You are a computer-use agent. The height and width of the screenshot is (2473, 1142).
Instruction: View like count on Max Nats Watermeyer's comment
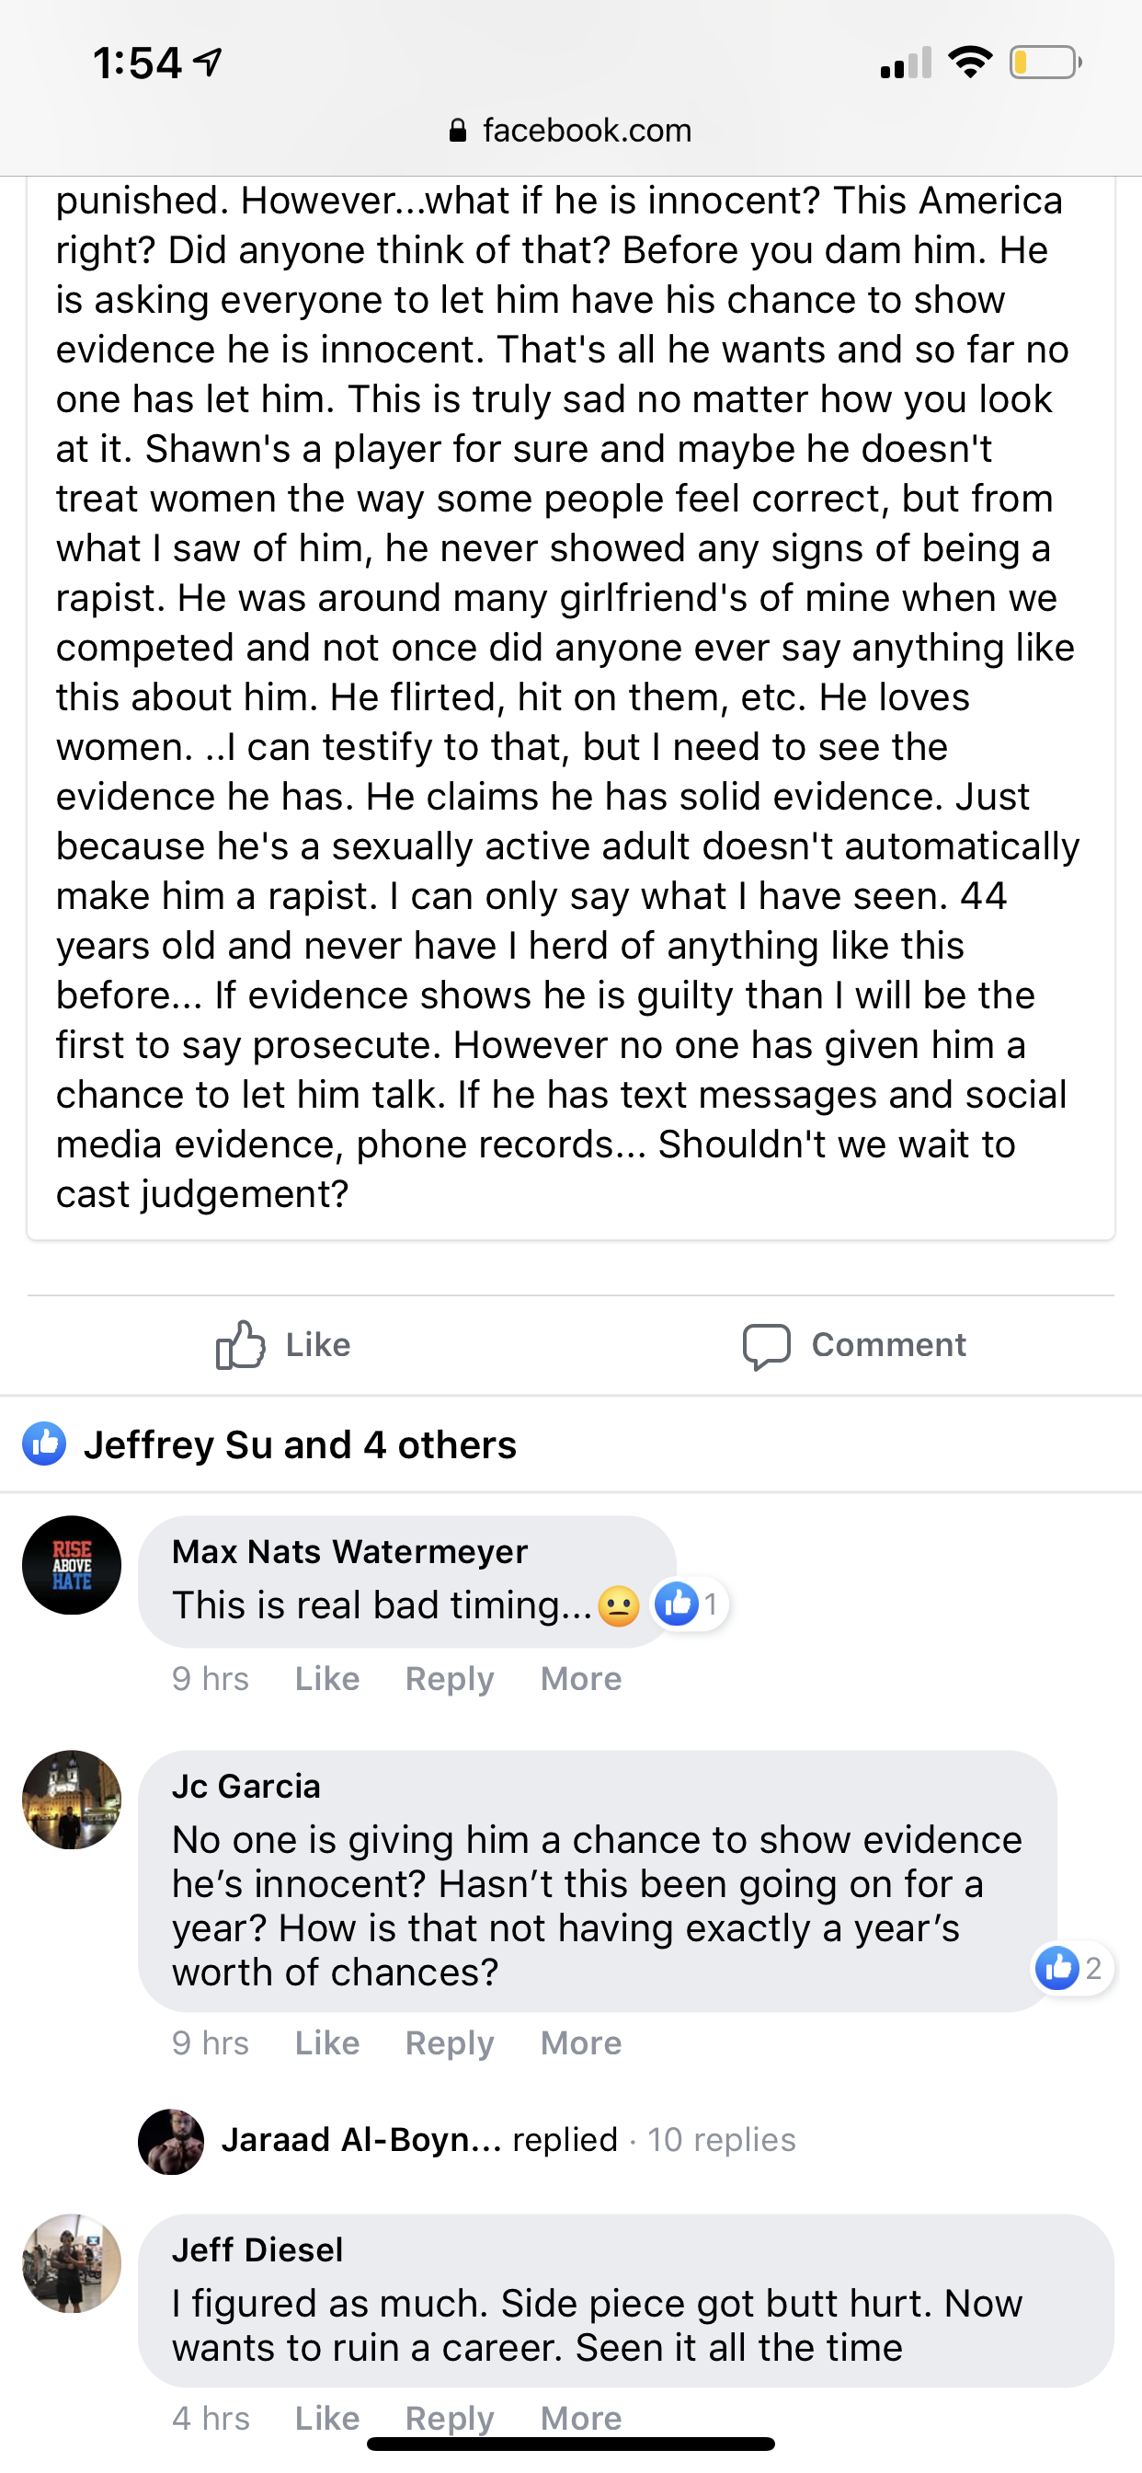691,1605
